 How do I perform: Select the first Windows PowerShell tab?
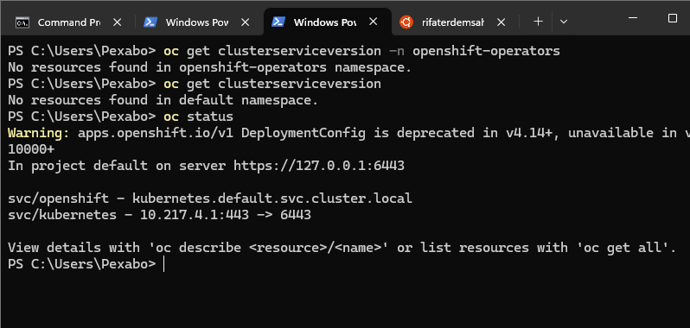[x=196, y=22]
